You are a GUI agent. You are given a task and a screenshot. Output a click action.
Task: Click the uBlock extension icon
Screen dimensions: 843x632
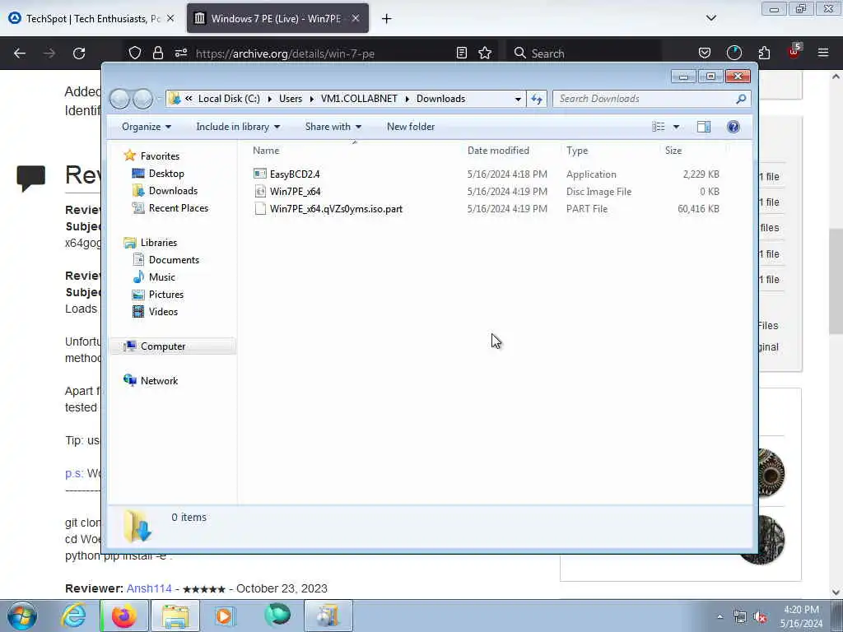pos(794,52)
